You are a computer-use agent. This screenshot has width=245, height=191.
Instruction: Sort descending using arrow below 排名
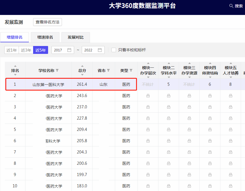(15, 75)
